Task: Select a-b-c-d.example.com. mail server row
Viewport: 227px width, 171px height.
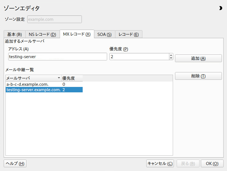Action: 44,84
